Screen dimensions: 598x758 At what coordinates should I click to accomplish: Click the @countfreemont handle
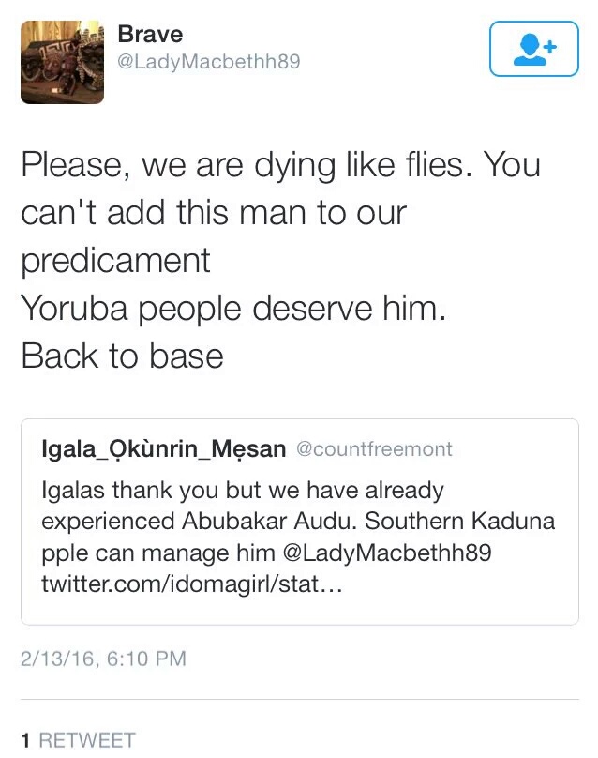click(374, 449)
